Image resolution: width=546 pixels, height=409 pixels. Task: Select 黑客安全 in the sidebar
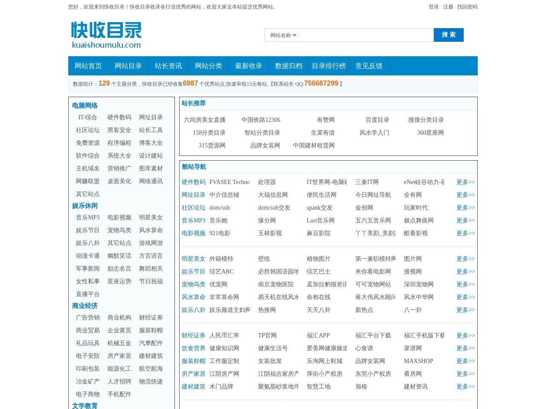coord(119,130)
